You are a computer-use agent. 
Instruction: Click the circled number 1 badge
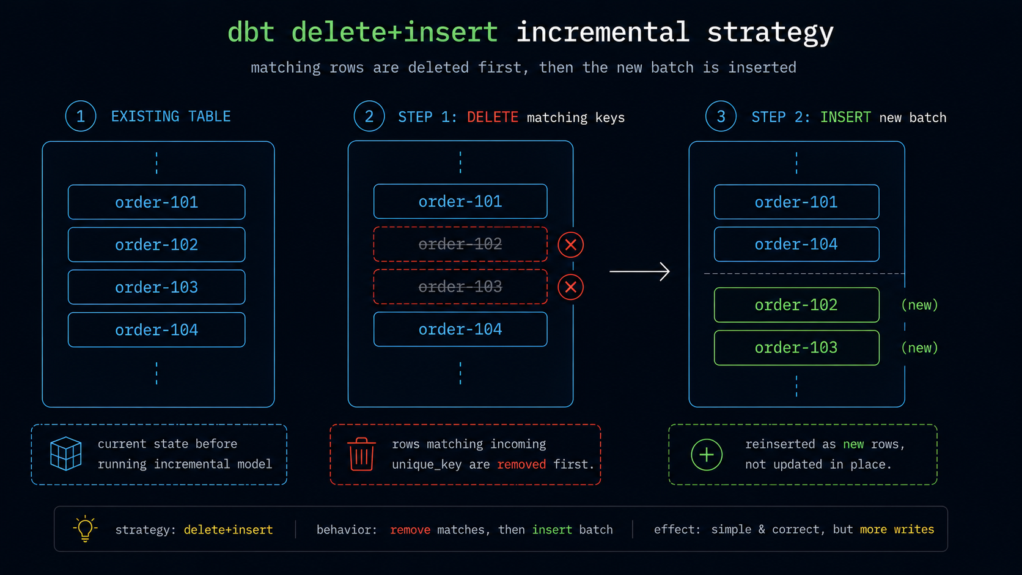point(81,116)
